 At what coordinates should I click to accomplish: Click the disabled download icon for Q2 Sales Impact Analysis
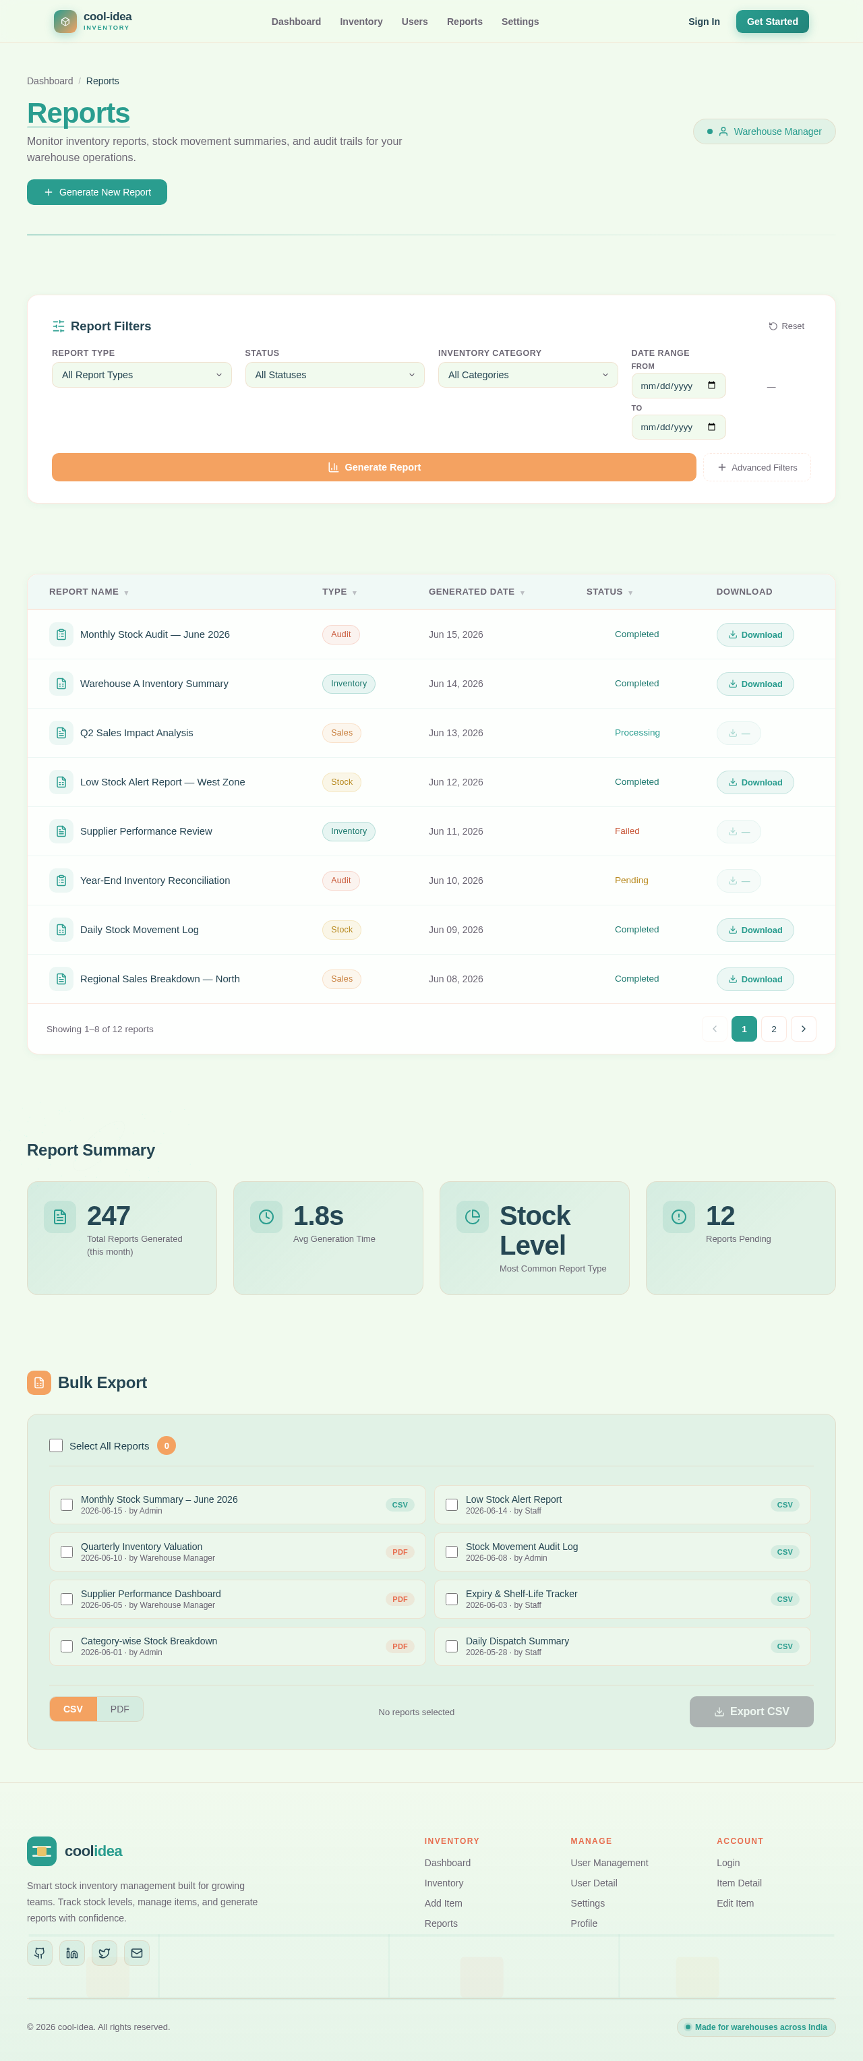(x=739, y=733)
